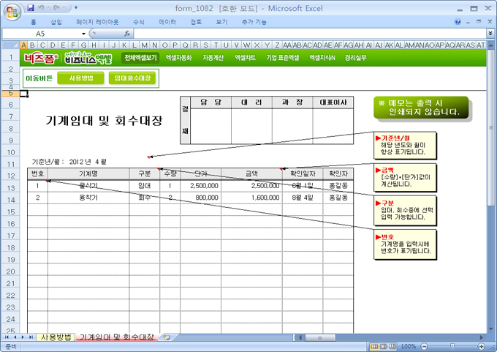Go to the next sheet tab arrow
This screenshot has width=497, height=352.
click(x=23, y=337)
